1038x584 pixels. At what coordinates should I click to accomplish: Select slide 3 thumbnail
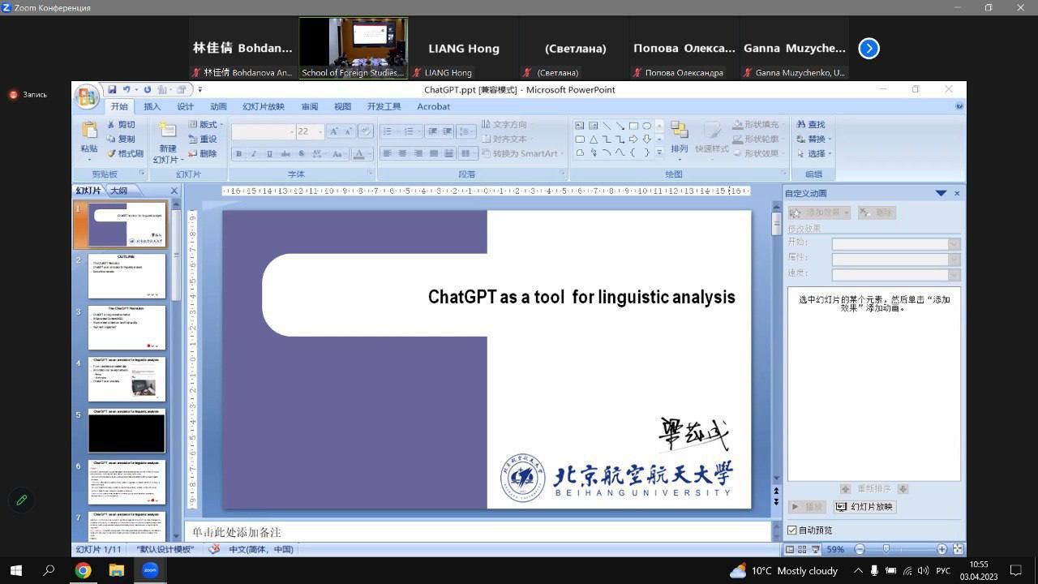coord(127,328)
